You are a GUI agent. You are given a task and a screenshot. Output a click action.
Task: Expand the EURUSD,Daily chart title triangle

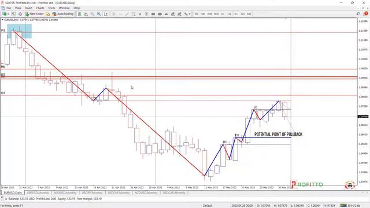click(x=2, y=20)
